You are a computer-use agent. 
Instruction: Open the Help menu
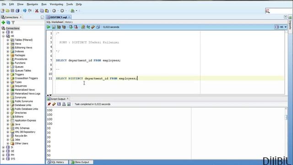click(79, 4)
